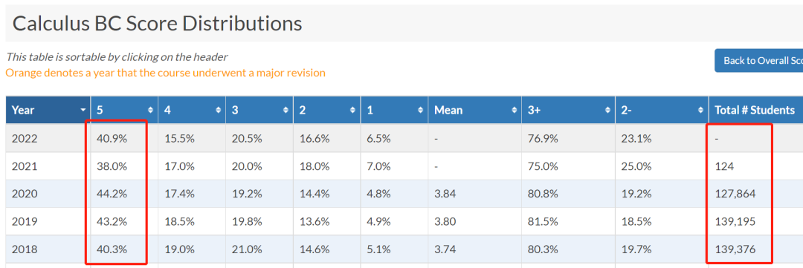Click sort arrows icon in 4 column
The image size is (803, 268).
click(x=218, y=110)
